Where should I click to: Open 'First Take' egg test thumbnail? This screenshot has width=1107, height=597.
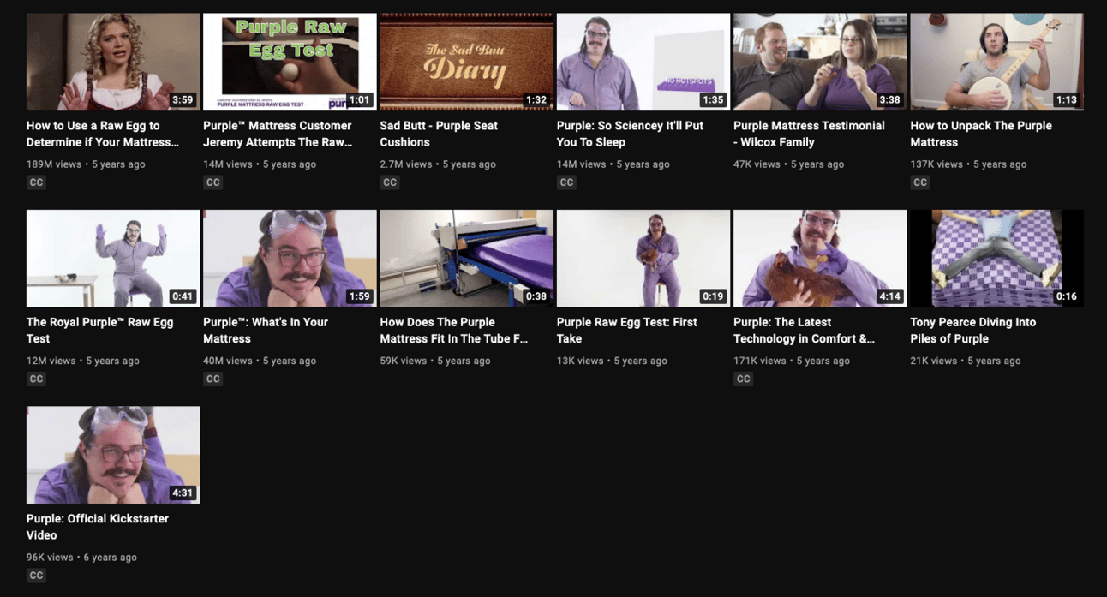click(643, 258)
